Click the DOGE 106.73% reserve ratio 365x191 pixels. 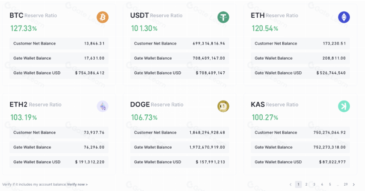pyautogui.click(x=144, y=118)
